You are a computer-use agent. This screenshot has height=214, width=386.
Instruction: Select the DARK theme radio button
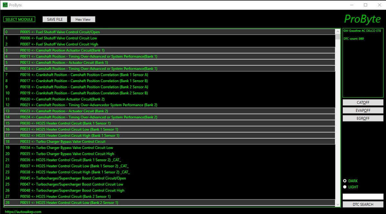click(345, 181)
